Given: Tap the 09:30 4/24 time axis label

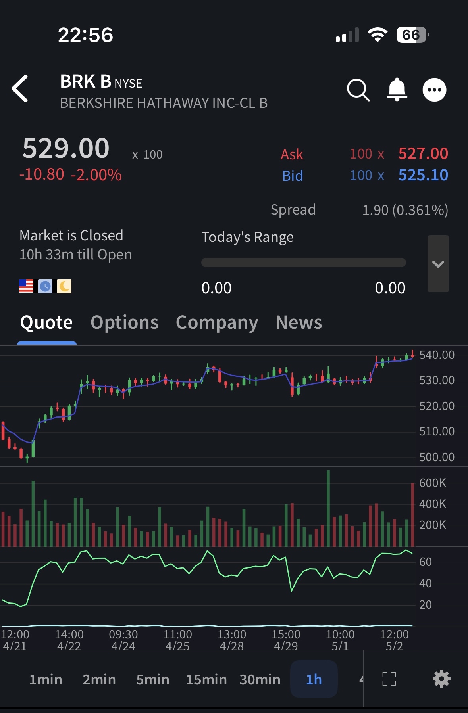Looking at the screenshot, I should [x=123, y=640].
